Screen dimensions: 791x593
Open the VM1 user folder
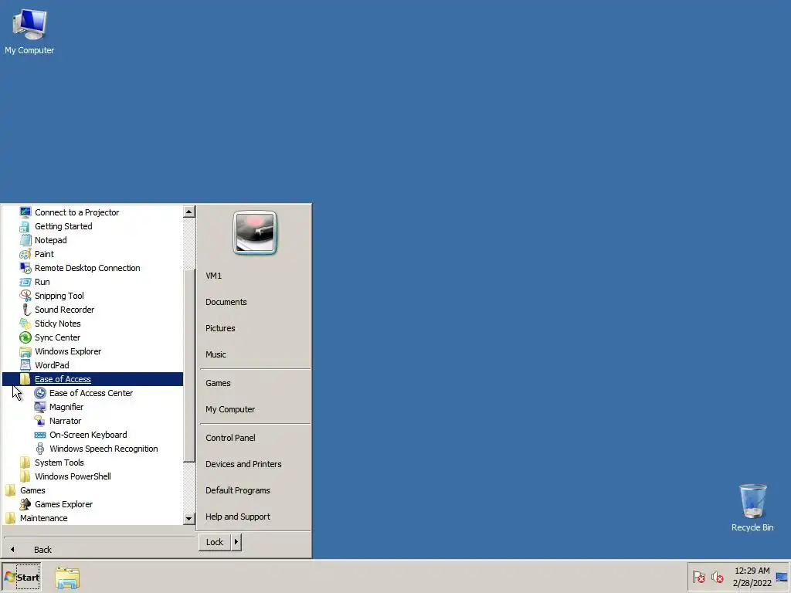coord(255,276)
